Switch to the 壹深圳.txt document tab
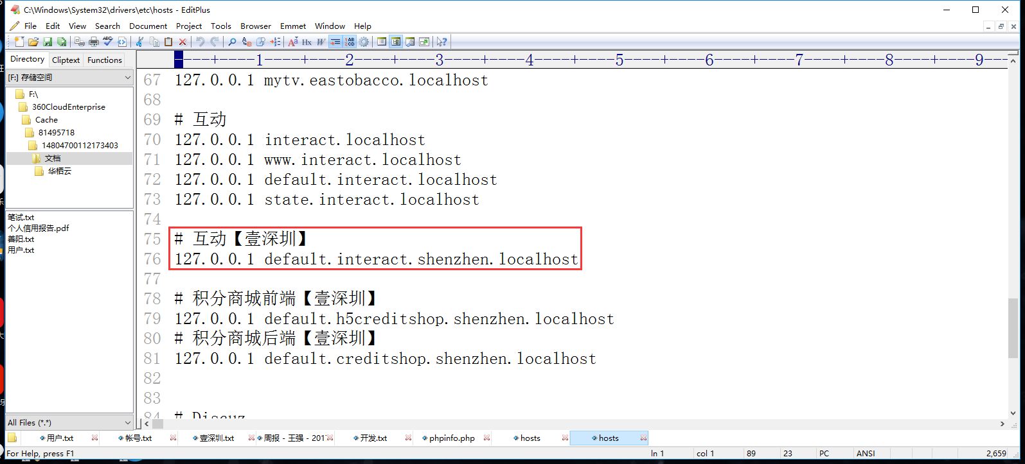The height and width of the screenshot is (464, 1025). (217, 438)
